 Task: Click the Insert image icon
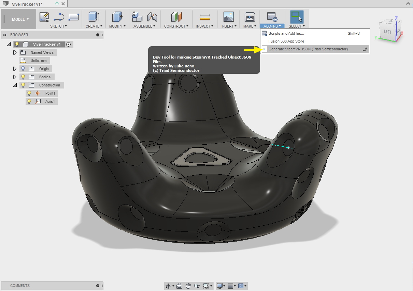pos(228,17)
